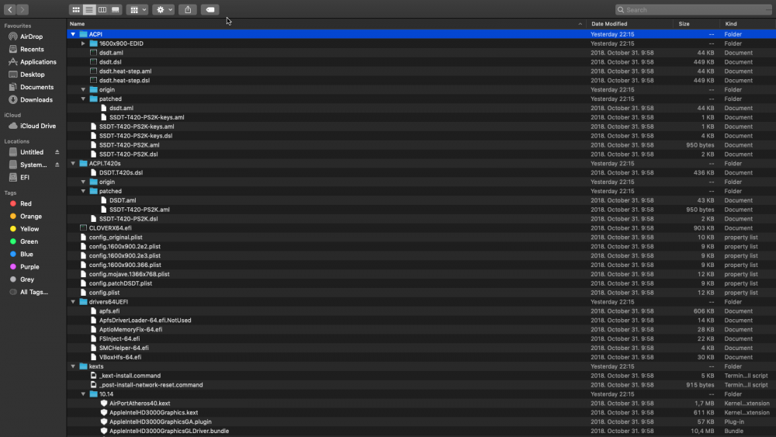The image size is (776, 437).
Task: Collapse the drivers64UEFI folder
Action: pos(73,302)
